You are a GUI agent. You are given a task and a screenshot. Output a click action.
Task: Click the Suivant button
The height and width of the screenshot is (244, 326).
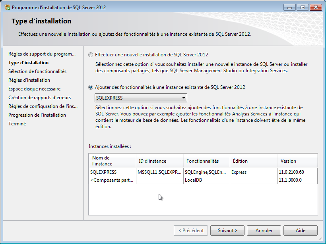click(x=227, y=231)
